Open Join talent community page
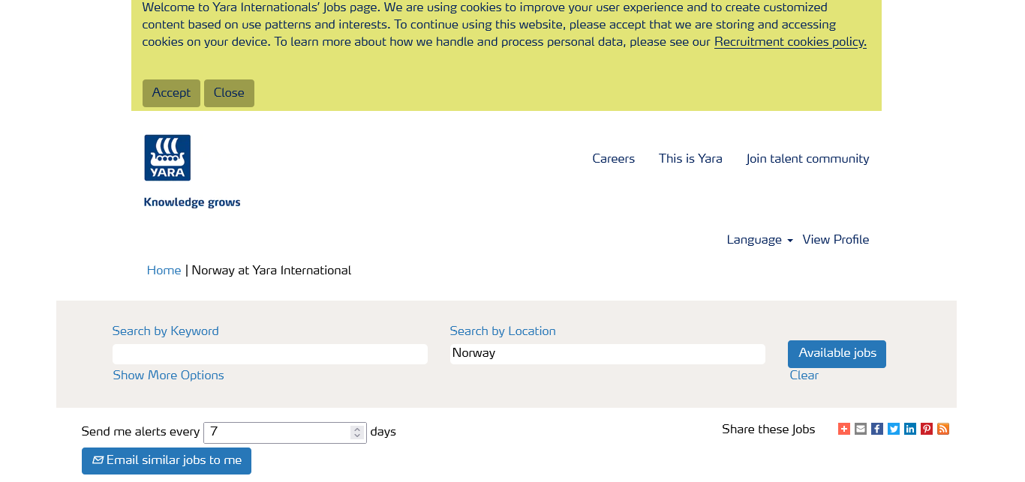 [x=807, y=159]
